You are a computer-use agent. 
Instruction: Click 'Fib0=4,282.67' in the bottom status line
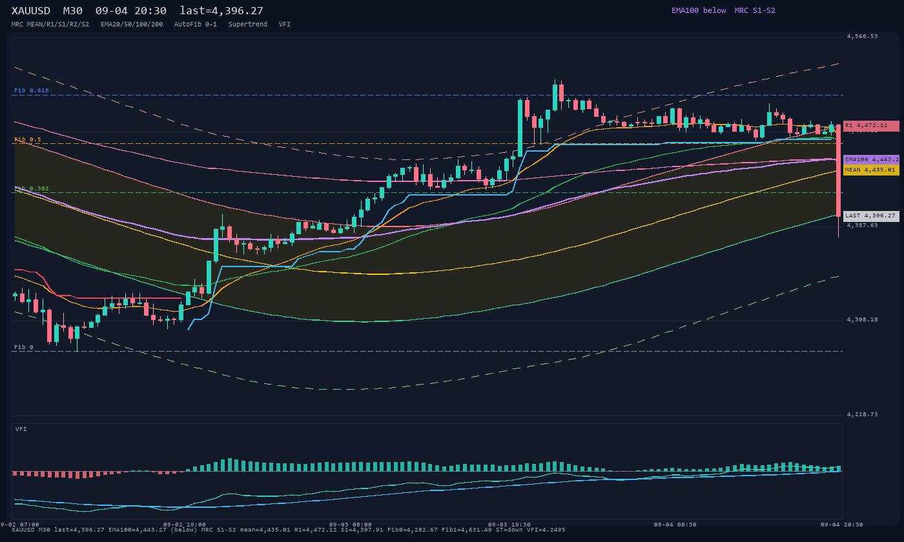(413, 530)
